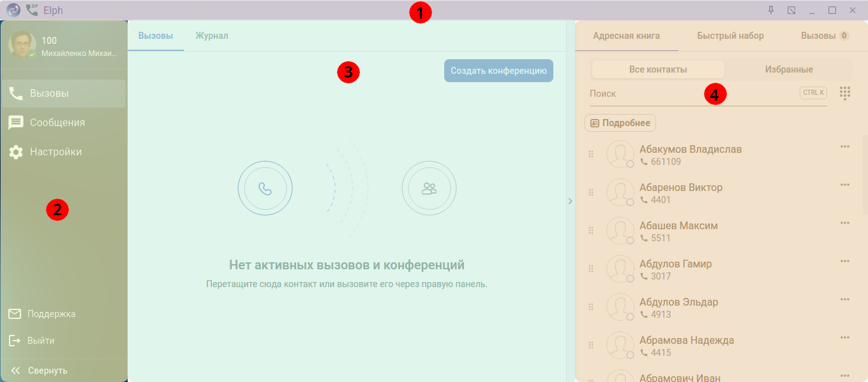This screenshot has height=382, width=868.
Task: Select the Все контакты filter
Action: tap(658, 69)
